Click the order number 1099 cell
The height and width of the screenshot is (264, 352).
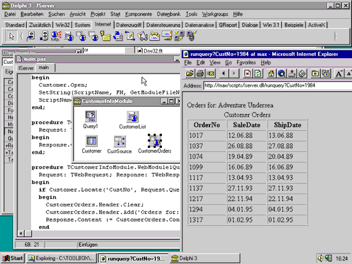(x=207, y=167)
